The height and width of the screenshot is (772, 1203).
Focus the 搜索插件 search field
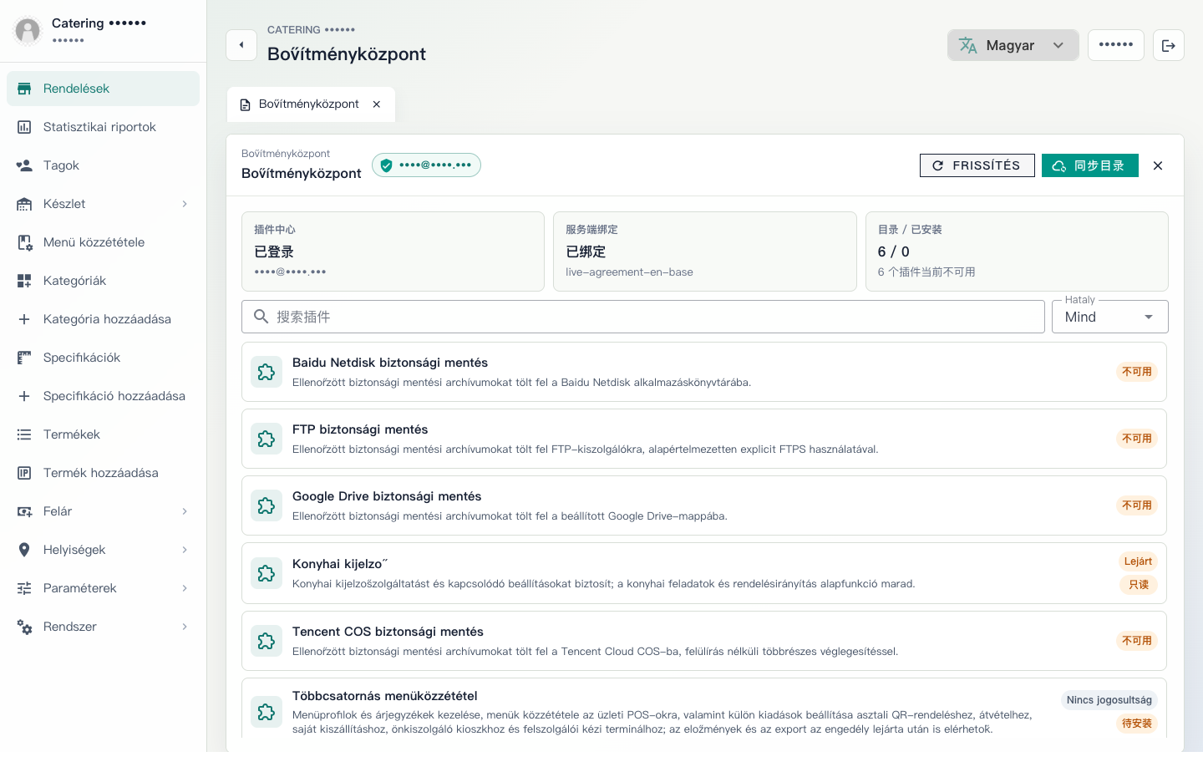pos(643,317)
